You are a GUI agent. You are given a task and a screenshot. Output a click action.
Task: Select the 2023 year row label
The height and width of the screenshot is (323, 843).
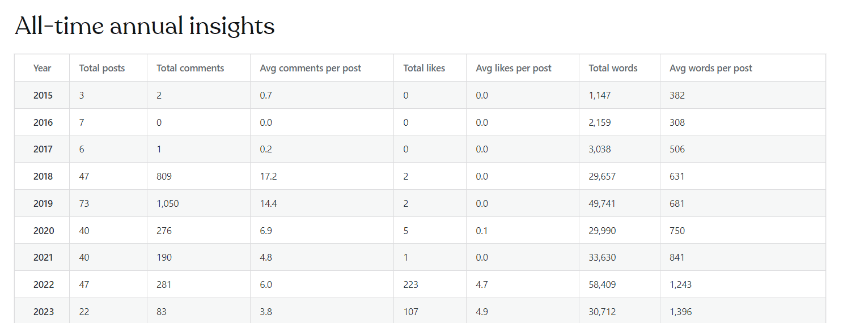[43, 312]
